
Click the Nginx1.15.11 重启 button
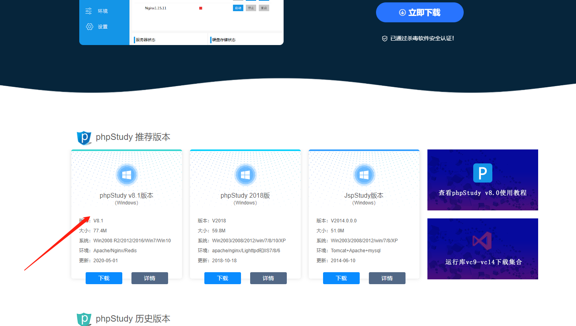tap(264, 8)
